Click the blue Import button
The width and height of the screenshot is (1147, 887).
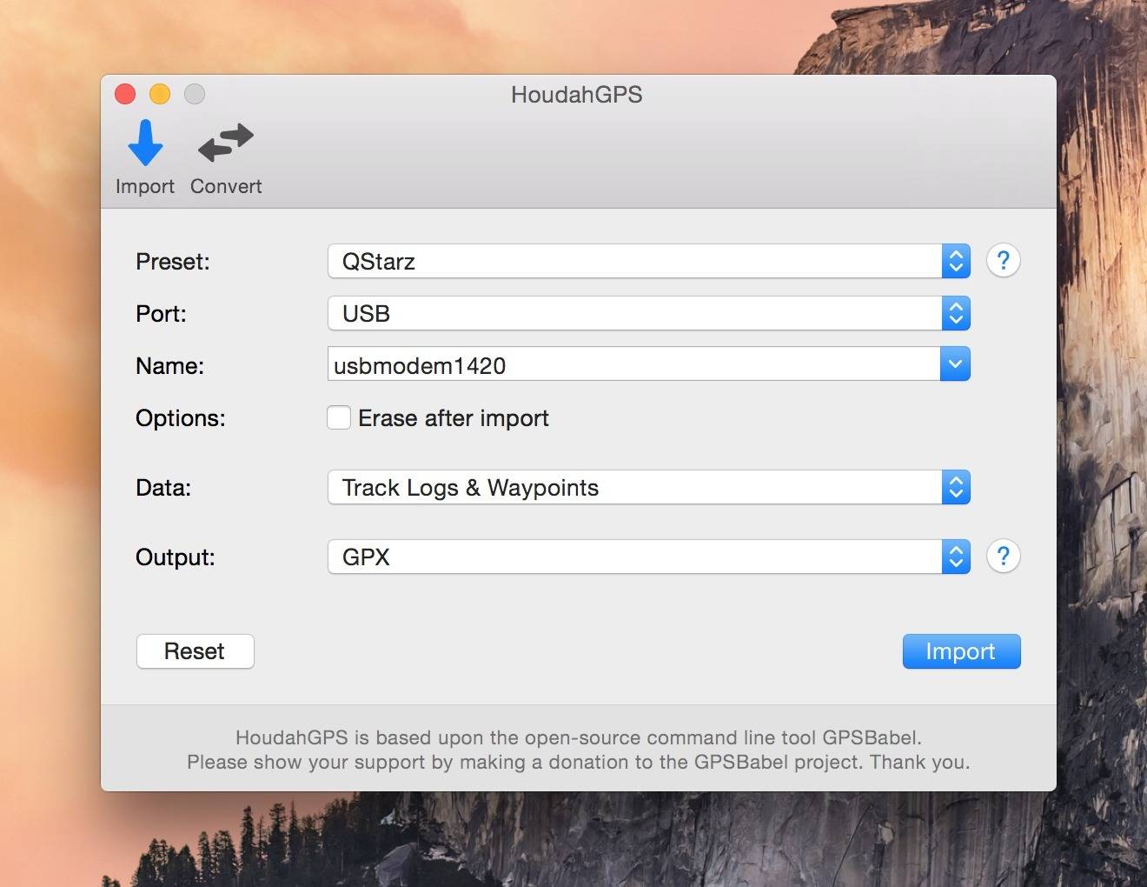(961, 651)
